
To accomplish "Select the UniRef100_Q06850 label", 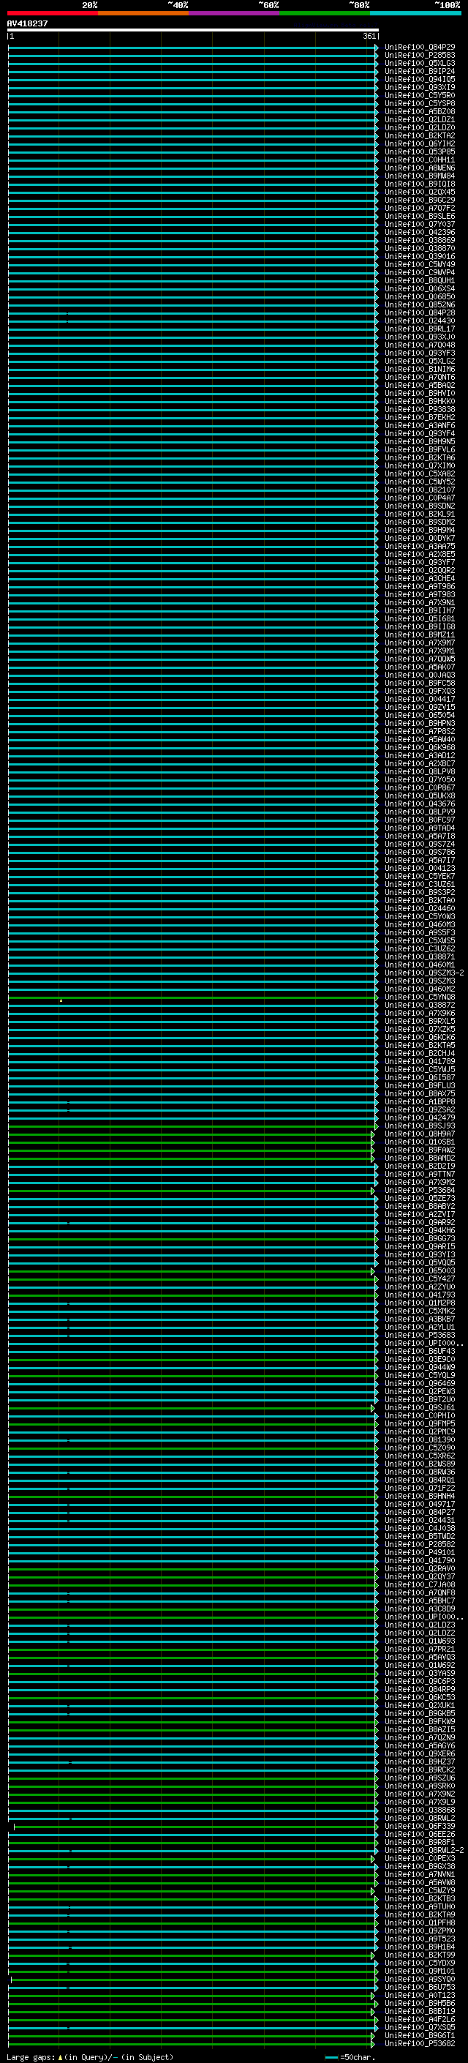I will pyautogui.click(x=420, y=296).
